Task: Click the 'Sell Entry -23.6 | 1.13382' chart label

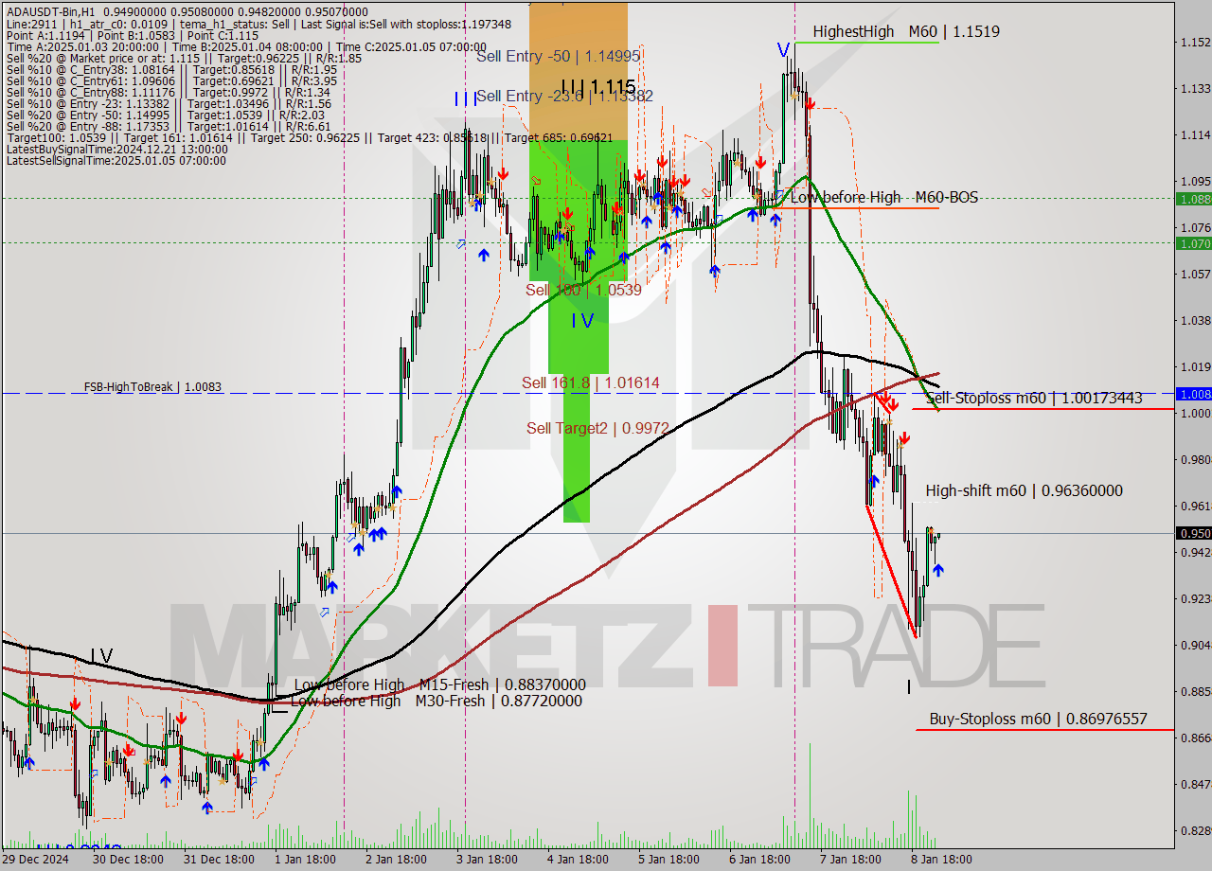Action: [x=564, y=97]
